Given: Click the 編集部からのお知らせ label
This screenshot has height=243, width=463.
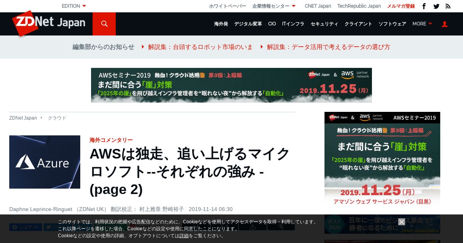Looking at the screenshot, I should pyautogui.click(x=103, y=47).
